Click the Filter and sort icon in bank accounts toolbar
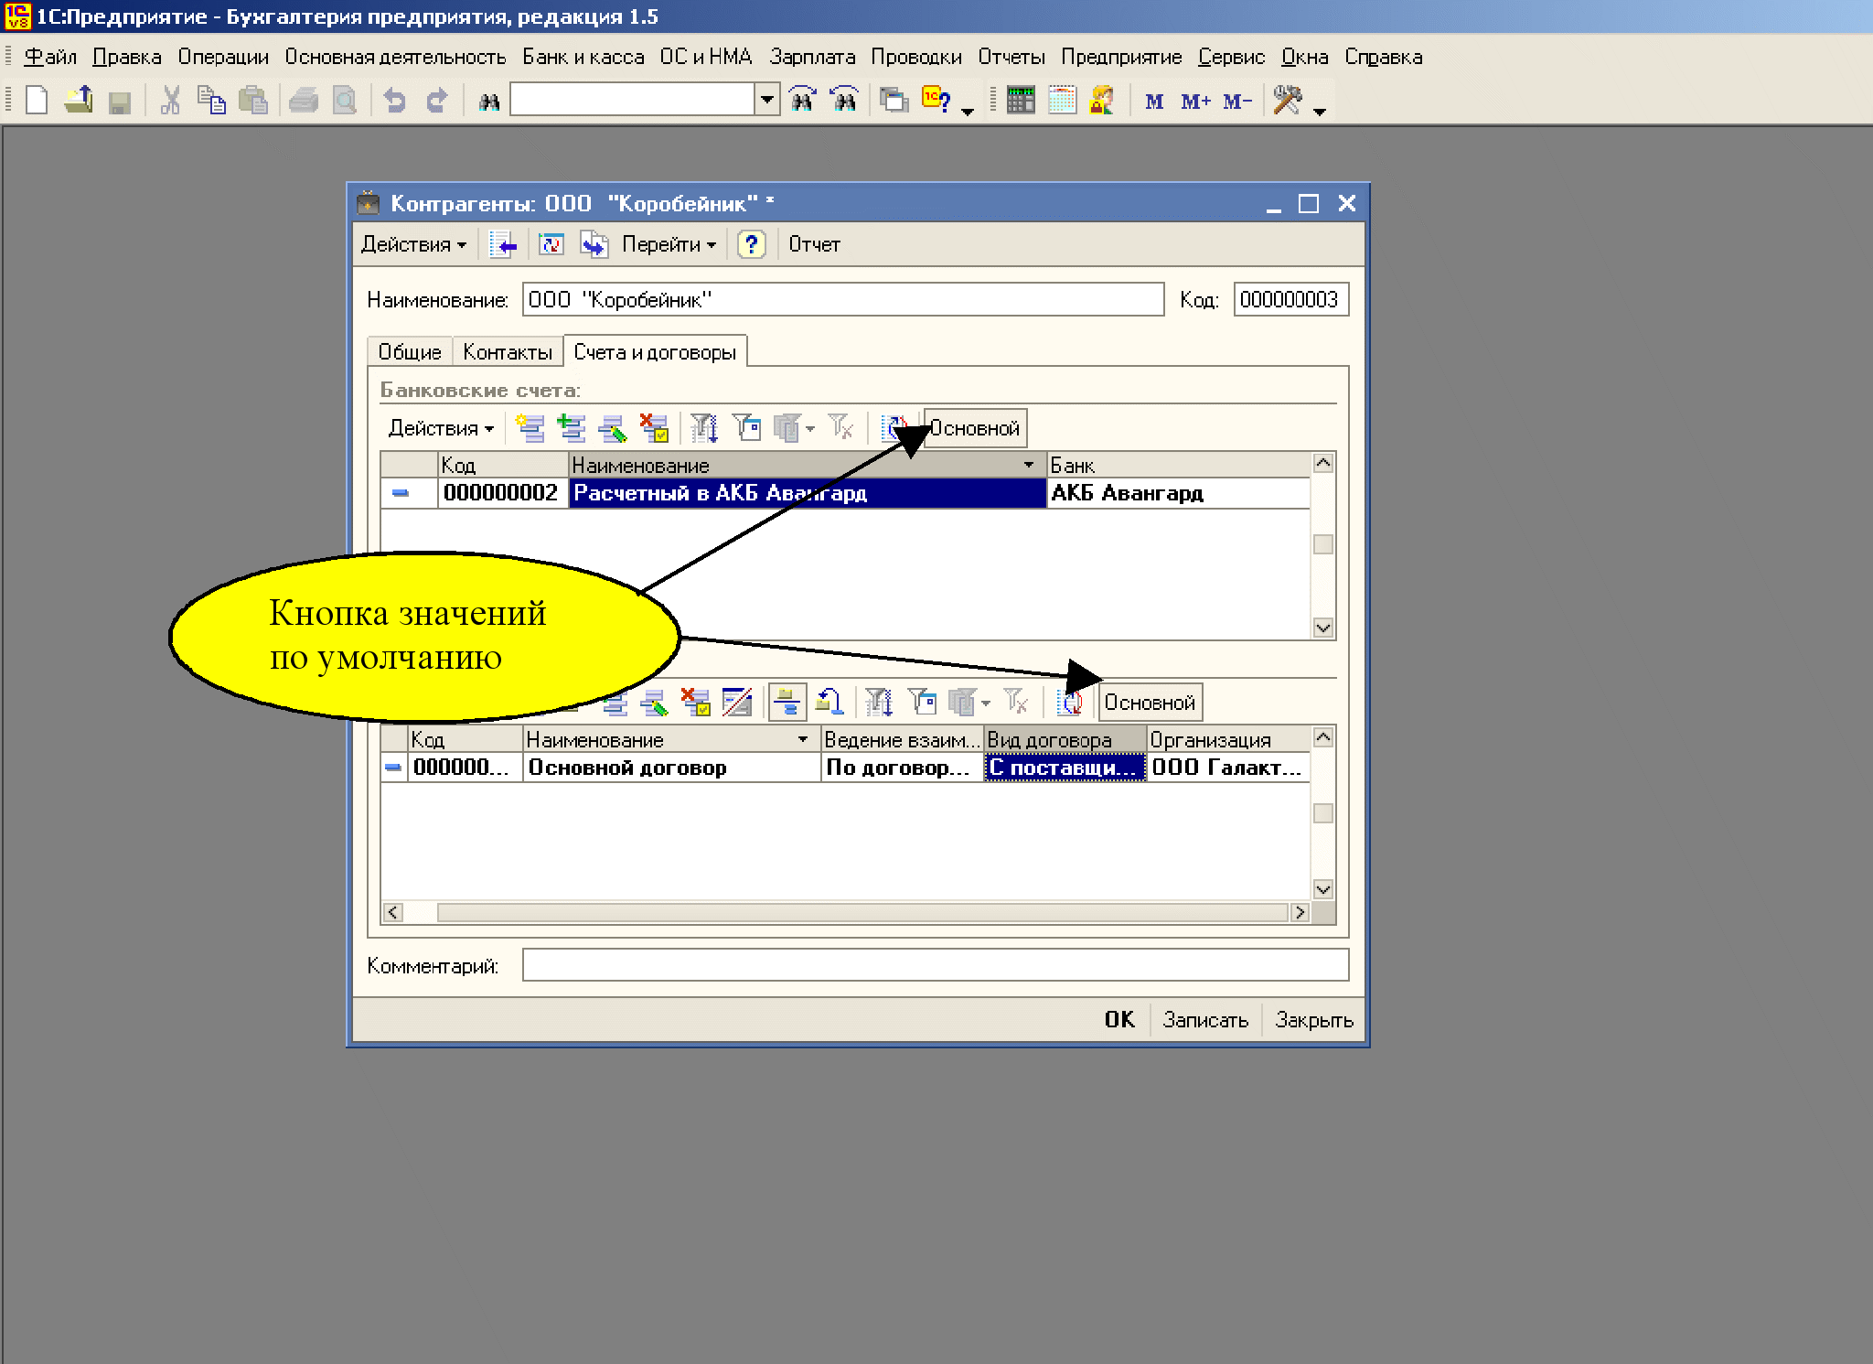Screen dimensions: 1873x1364 (x=703, y=427)
